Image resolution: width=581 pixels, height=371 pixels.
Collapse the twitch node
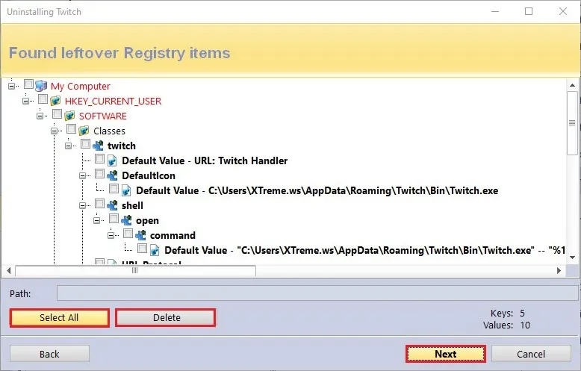(68, 146)
